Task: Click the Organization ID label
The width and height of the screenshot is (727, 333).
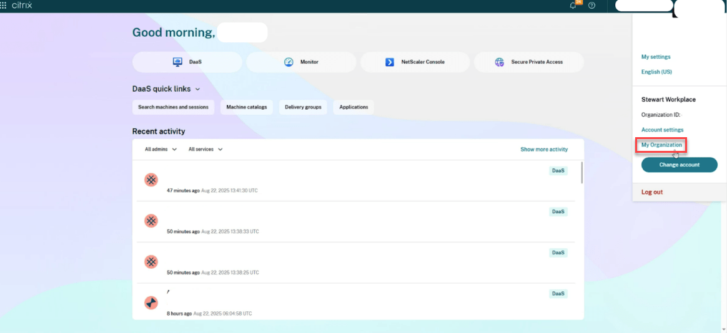Action: pos(661,114)
